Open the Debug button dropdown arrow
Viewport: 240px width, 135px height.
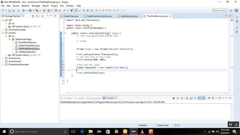(x=27, y=10)
